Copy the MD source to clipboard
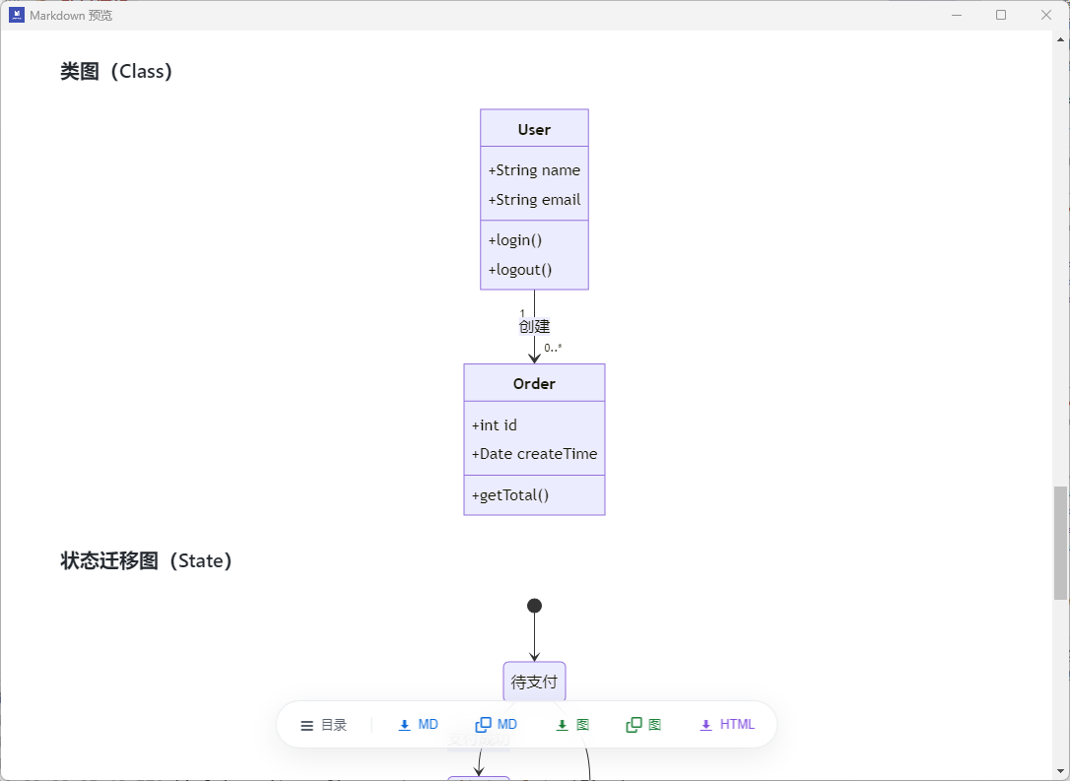The height and width of the screenshot is (781, 1070). (496, 725)
